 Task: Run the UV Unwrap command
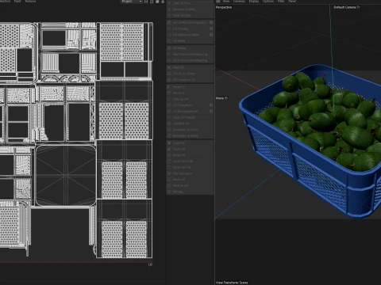(x=188, y=28)
